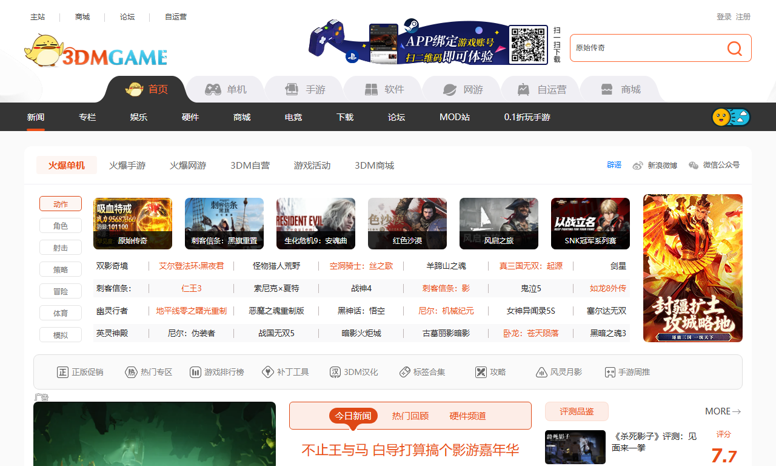
Task: Open the 原始传奇 game thumbnail
Action: 133,223
